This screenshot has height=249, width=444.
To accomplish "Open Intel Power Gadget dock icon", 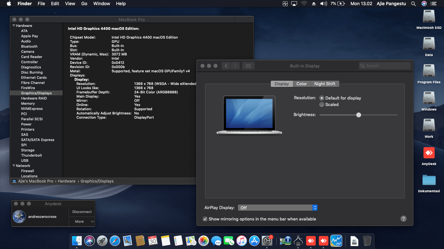I will (x=336, y=241).
